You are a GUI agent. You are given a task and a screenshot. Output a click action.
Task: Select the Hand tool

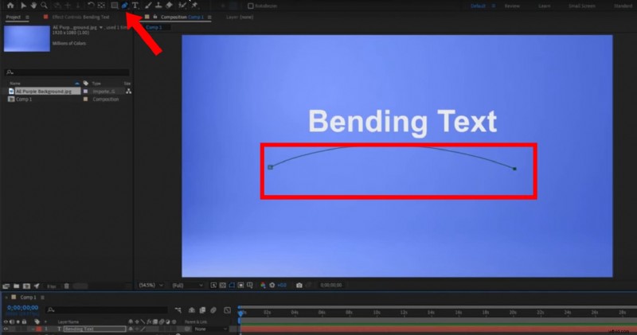(33, 6)
